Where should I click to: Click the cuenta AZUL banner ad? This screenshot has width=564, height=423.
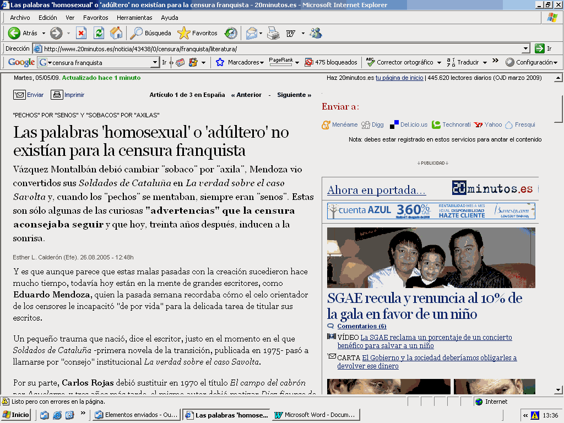pyautogui.click(x=431, y=211)
